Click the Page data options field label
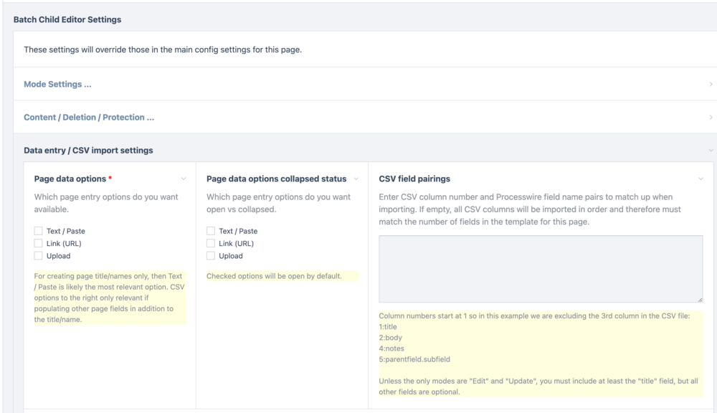 tap(70, 179)
